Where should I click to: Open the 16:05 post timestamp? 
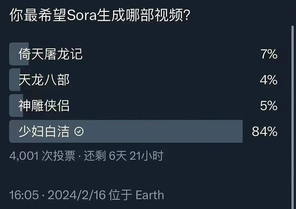(24, 195)
